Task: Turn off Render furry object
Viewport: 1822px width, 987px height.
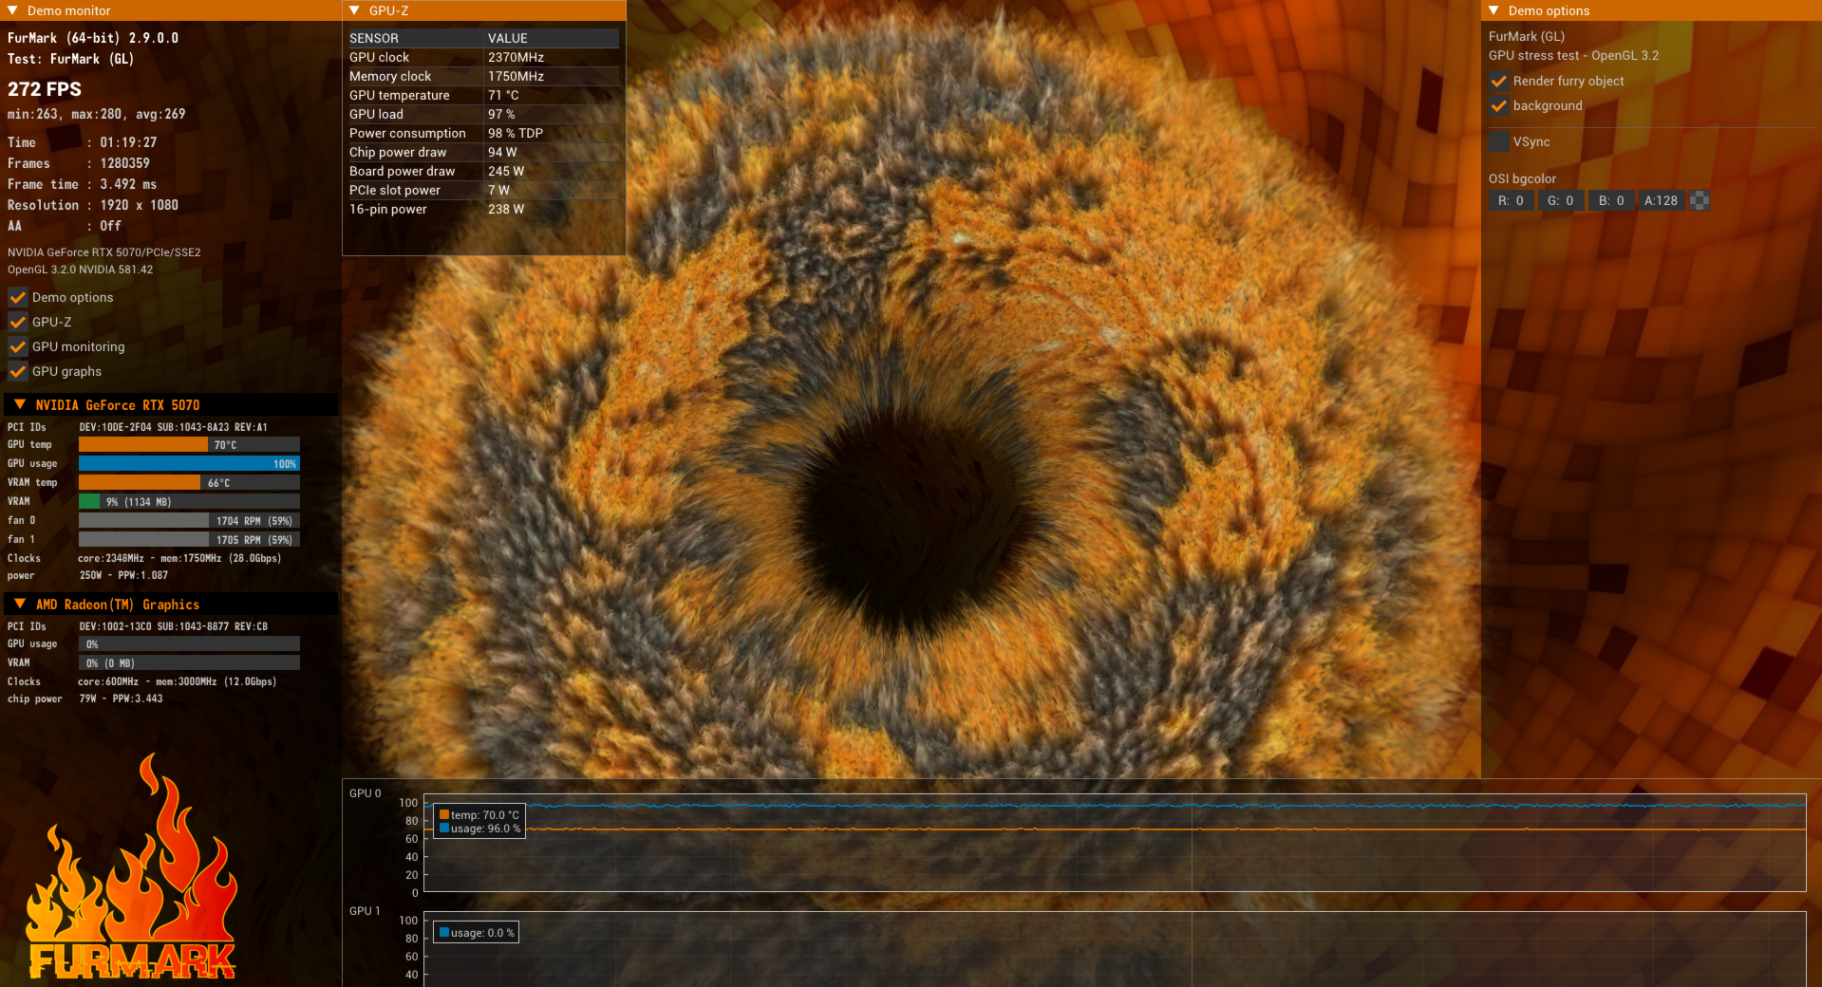Action: (x=1499, y=81)
